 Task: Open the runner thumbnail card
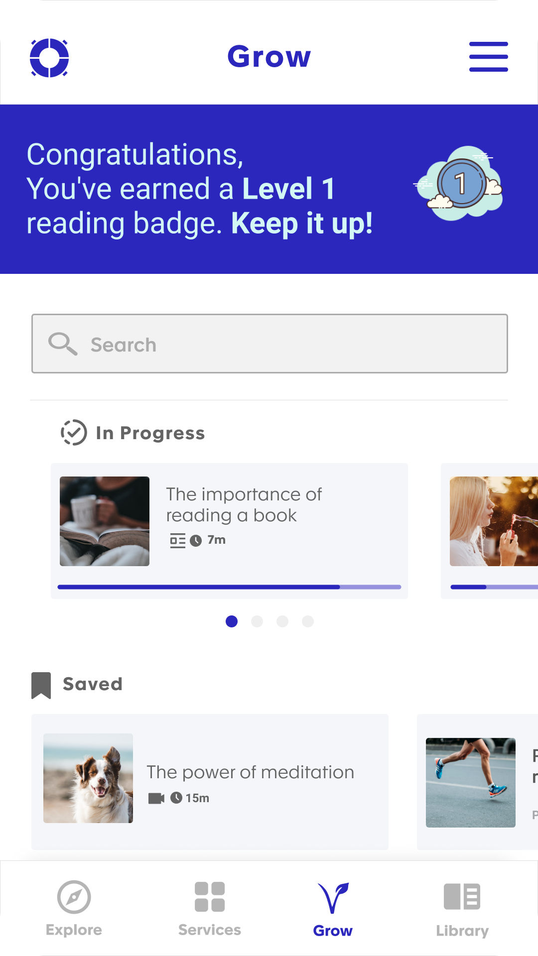pos(471,783)
